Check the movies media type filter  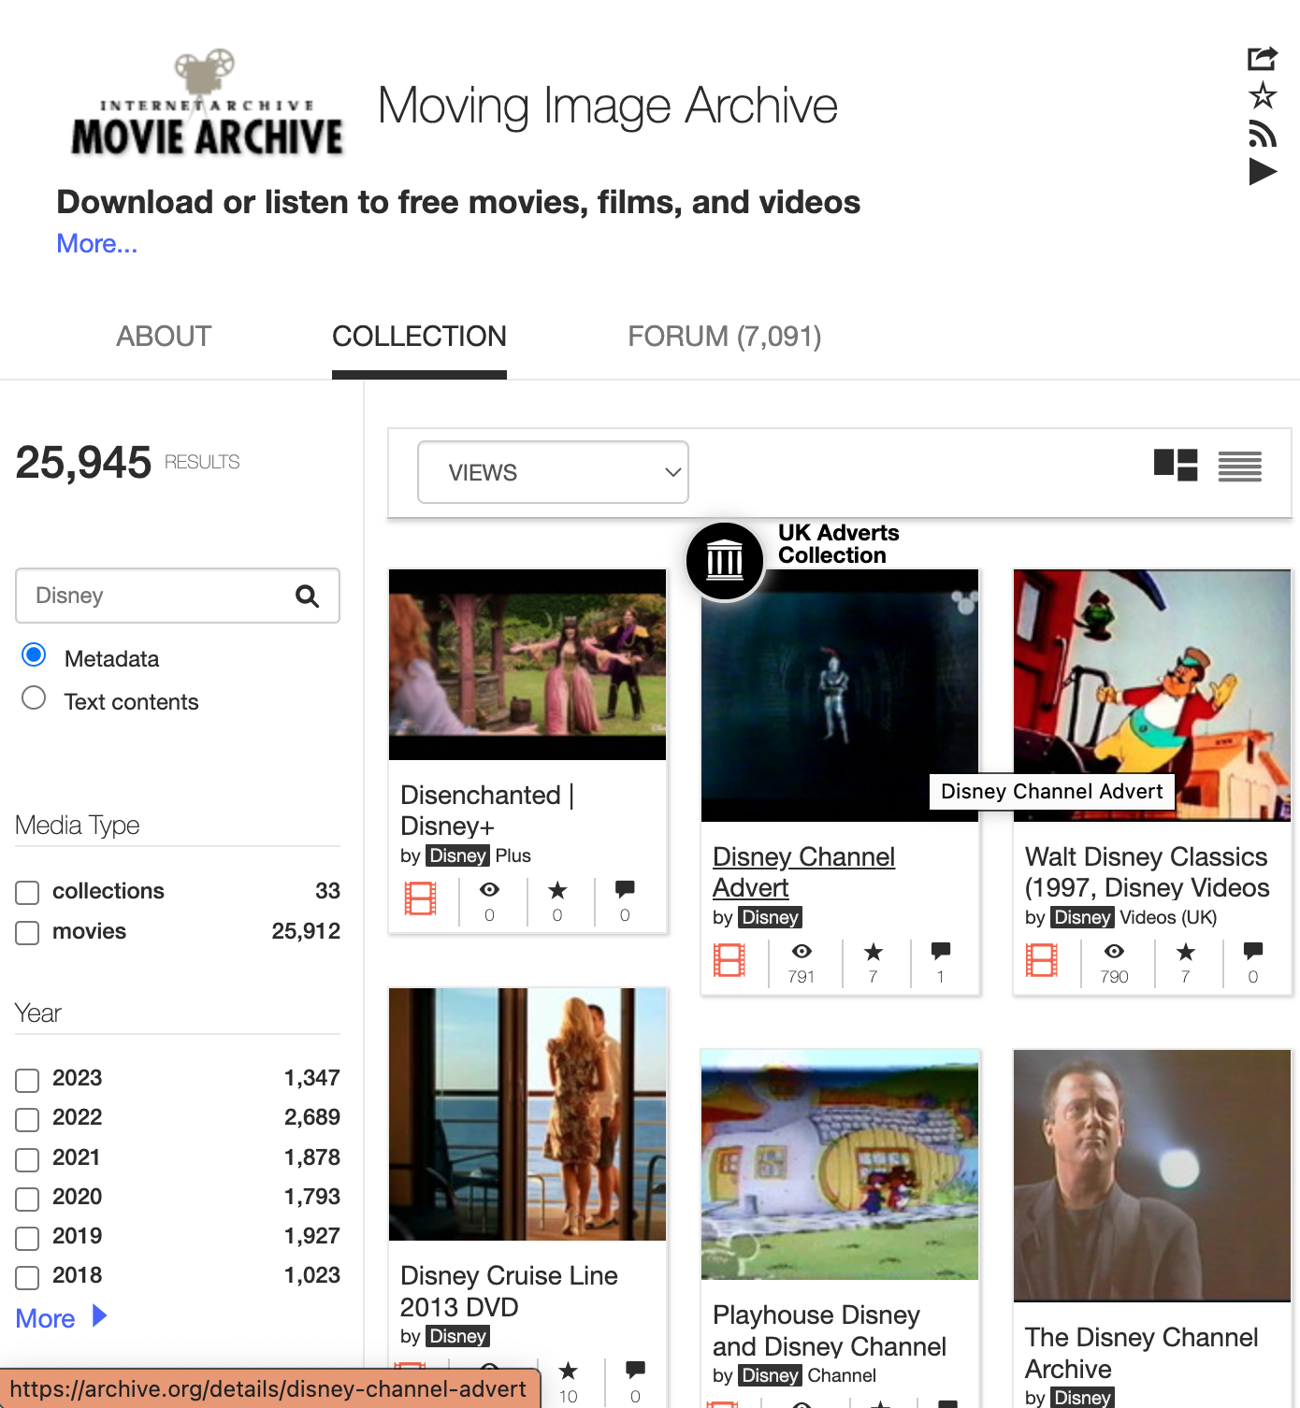coord(28,933)
